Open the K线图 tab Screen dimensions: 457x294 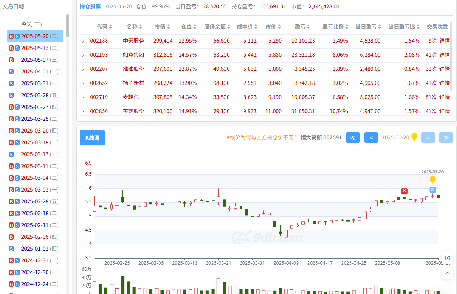[92, 138]
